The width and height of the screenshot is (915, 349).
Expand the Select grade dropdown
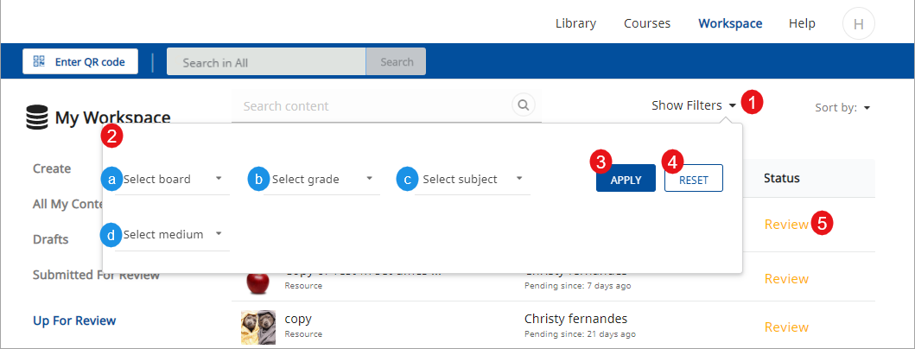click(x=321, y=180)
